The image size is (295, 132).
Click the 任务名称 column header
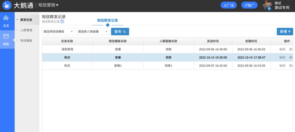[x=67, y=41]
